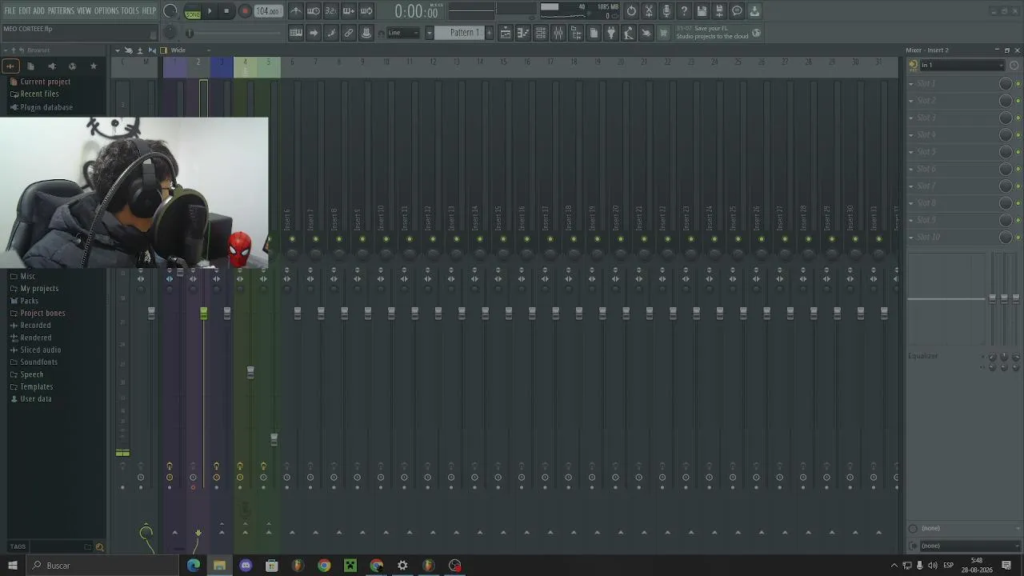Open the snap 'Line' dropdown
1024x576 pixels.
[x=404, y=33]
